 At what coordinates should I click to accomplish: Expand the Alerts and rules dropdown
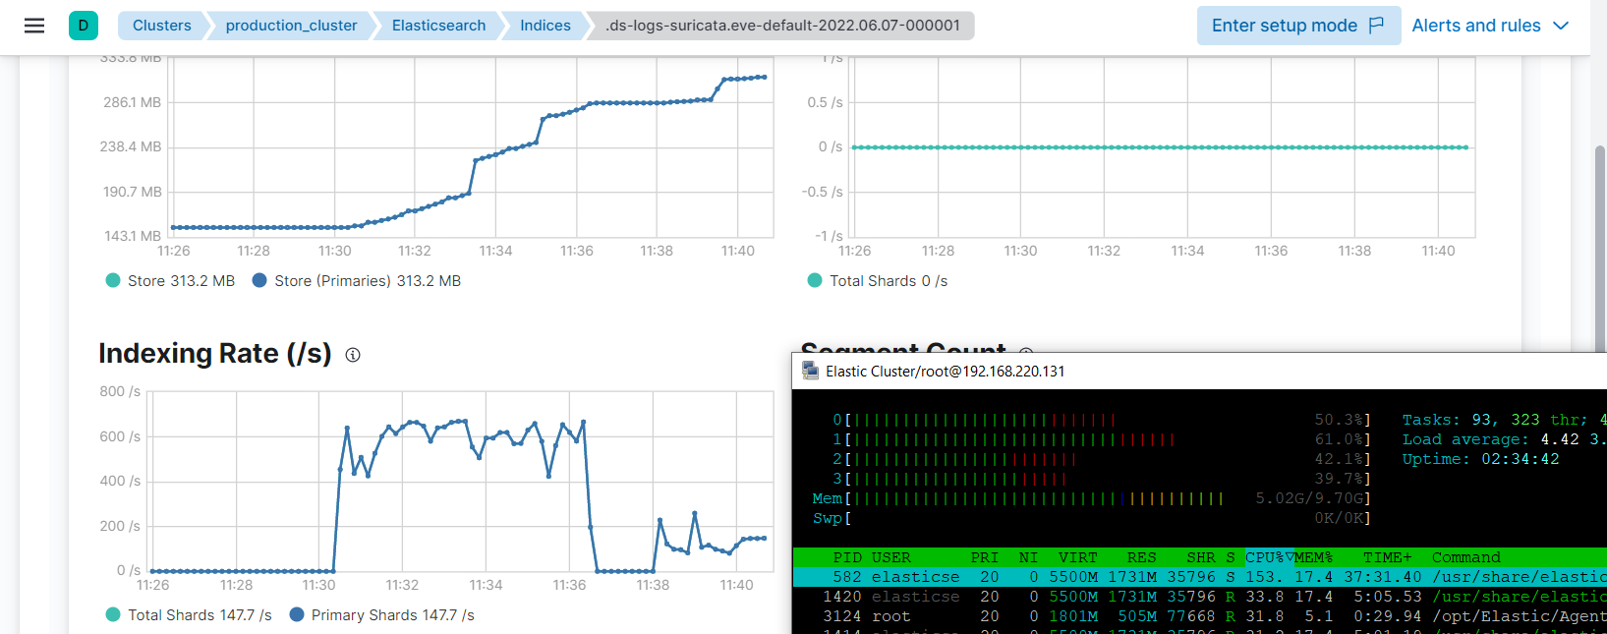[1490, 26]
